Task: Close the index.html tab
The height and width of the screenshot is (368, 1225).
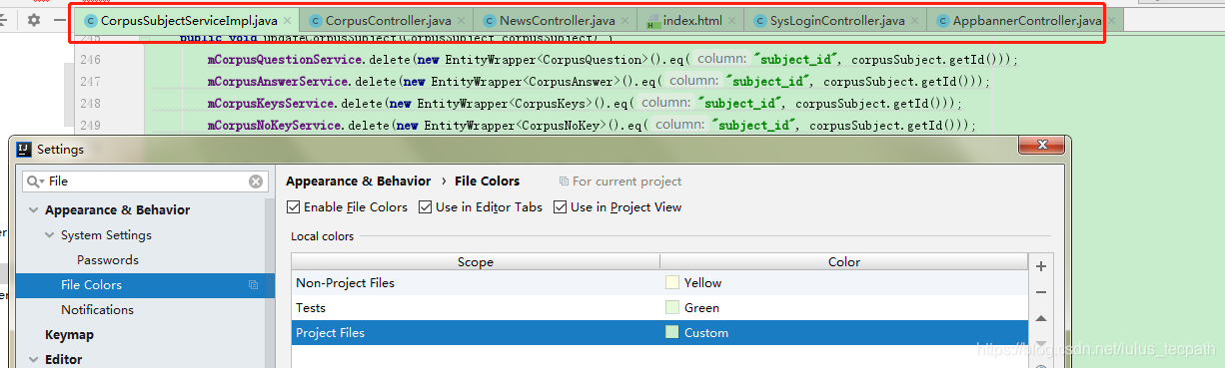Action: (x=732, y=21)
